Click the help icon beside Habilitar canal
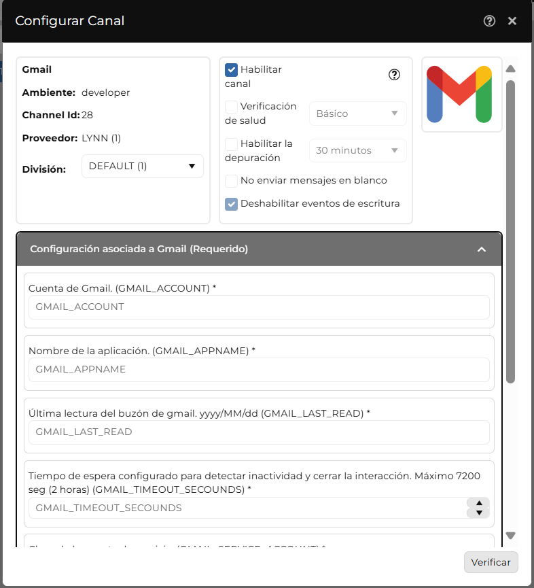534x588 pixels. (394, 75)
